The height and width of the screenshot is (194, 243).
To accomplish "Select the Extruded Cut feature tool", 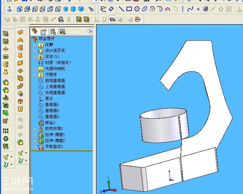I will pos(6,41).
